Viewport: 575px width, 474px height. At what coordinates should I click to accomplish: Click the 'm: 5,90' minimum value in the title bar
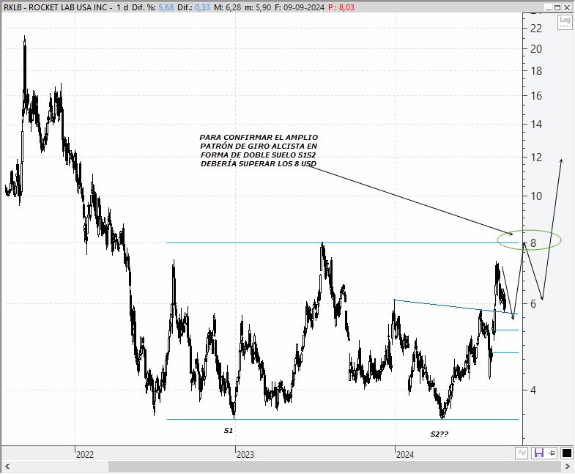(x=258, y=7)
